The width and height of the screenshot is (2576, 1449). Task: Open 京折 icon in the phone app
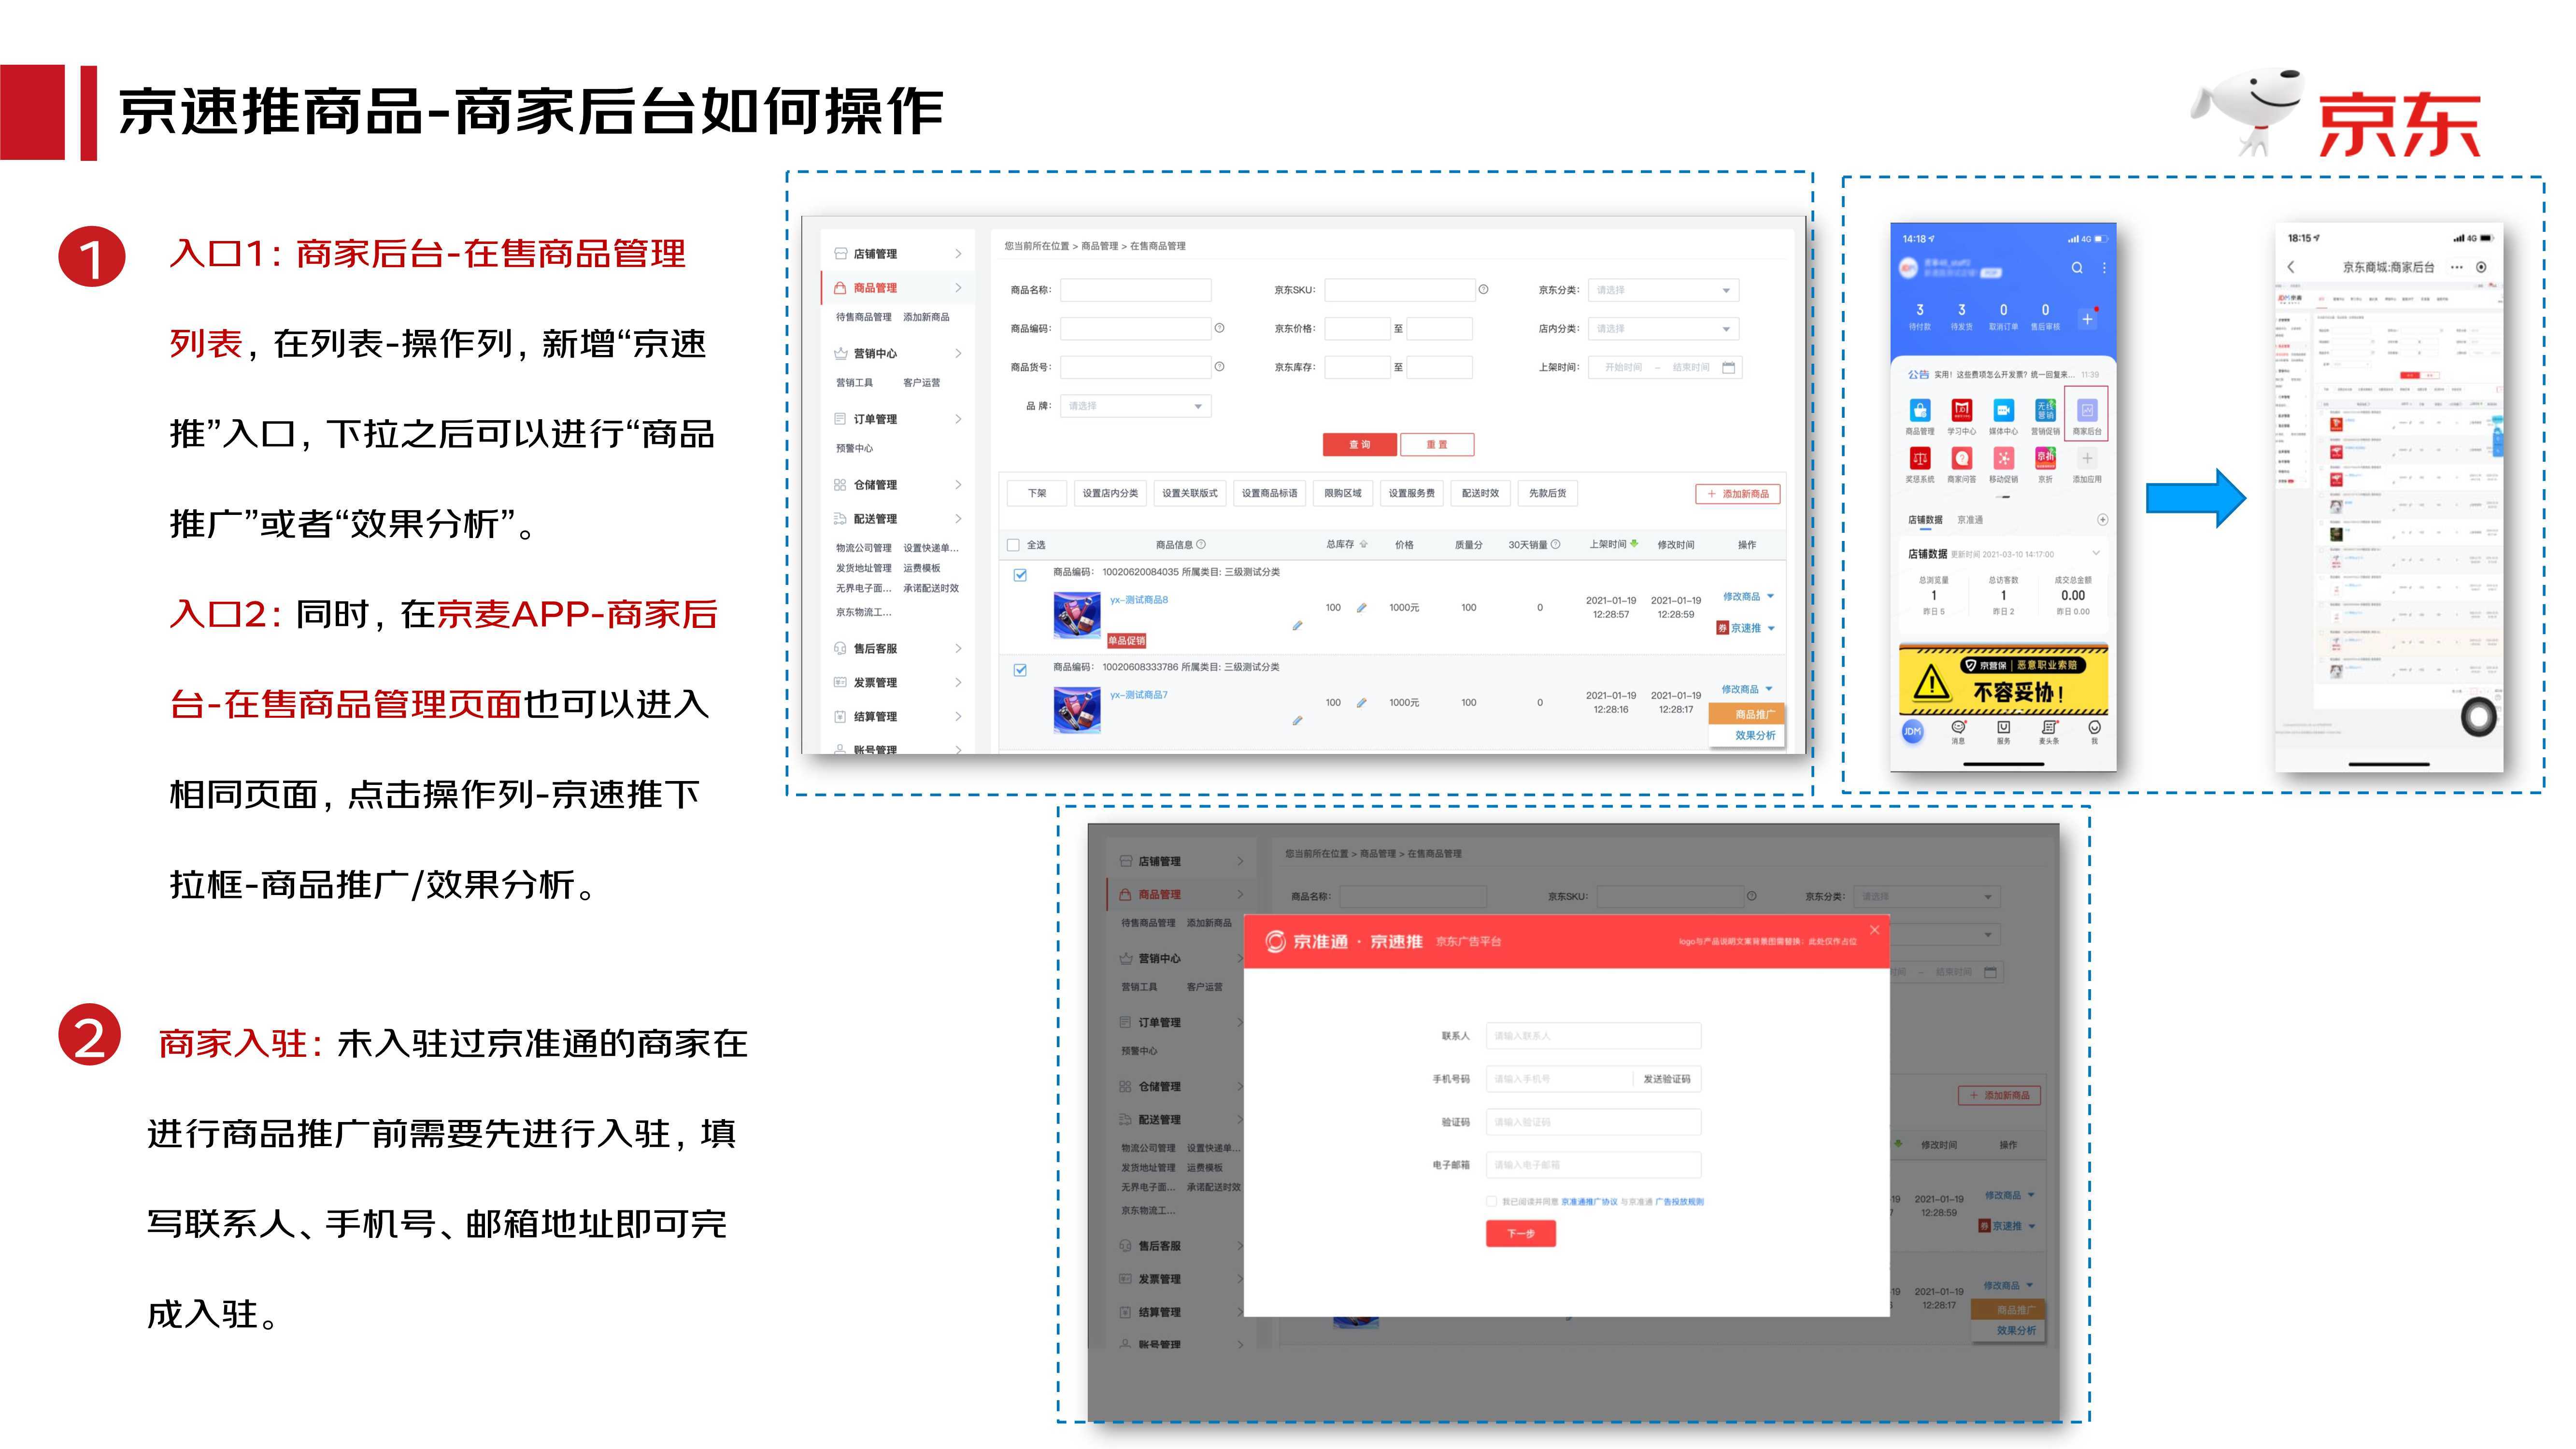(x=2045, y=458)
